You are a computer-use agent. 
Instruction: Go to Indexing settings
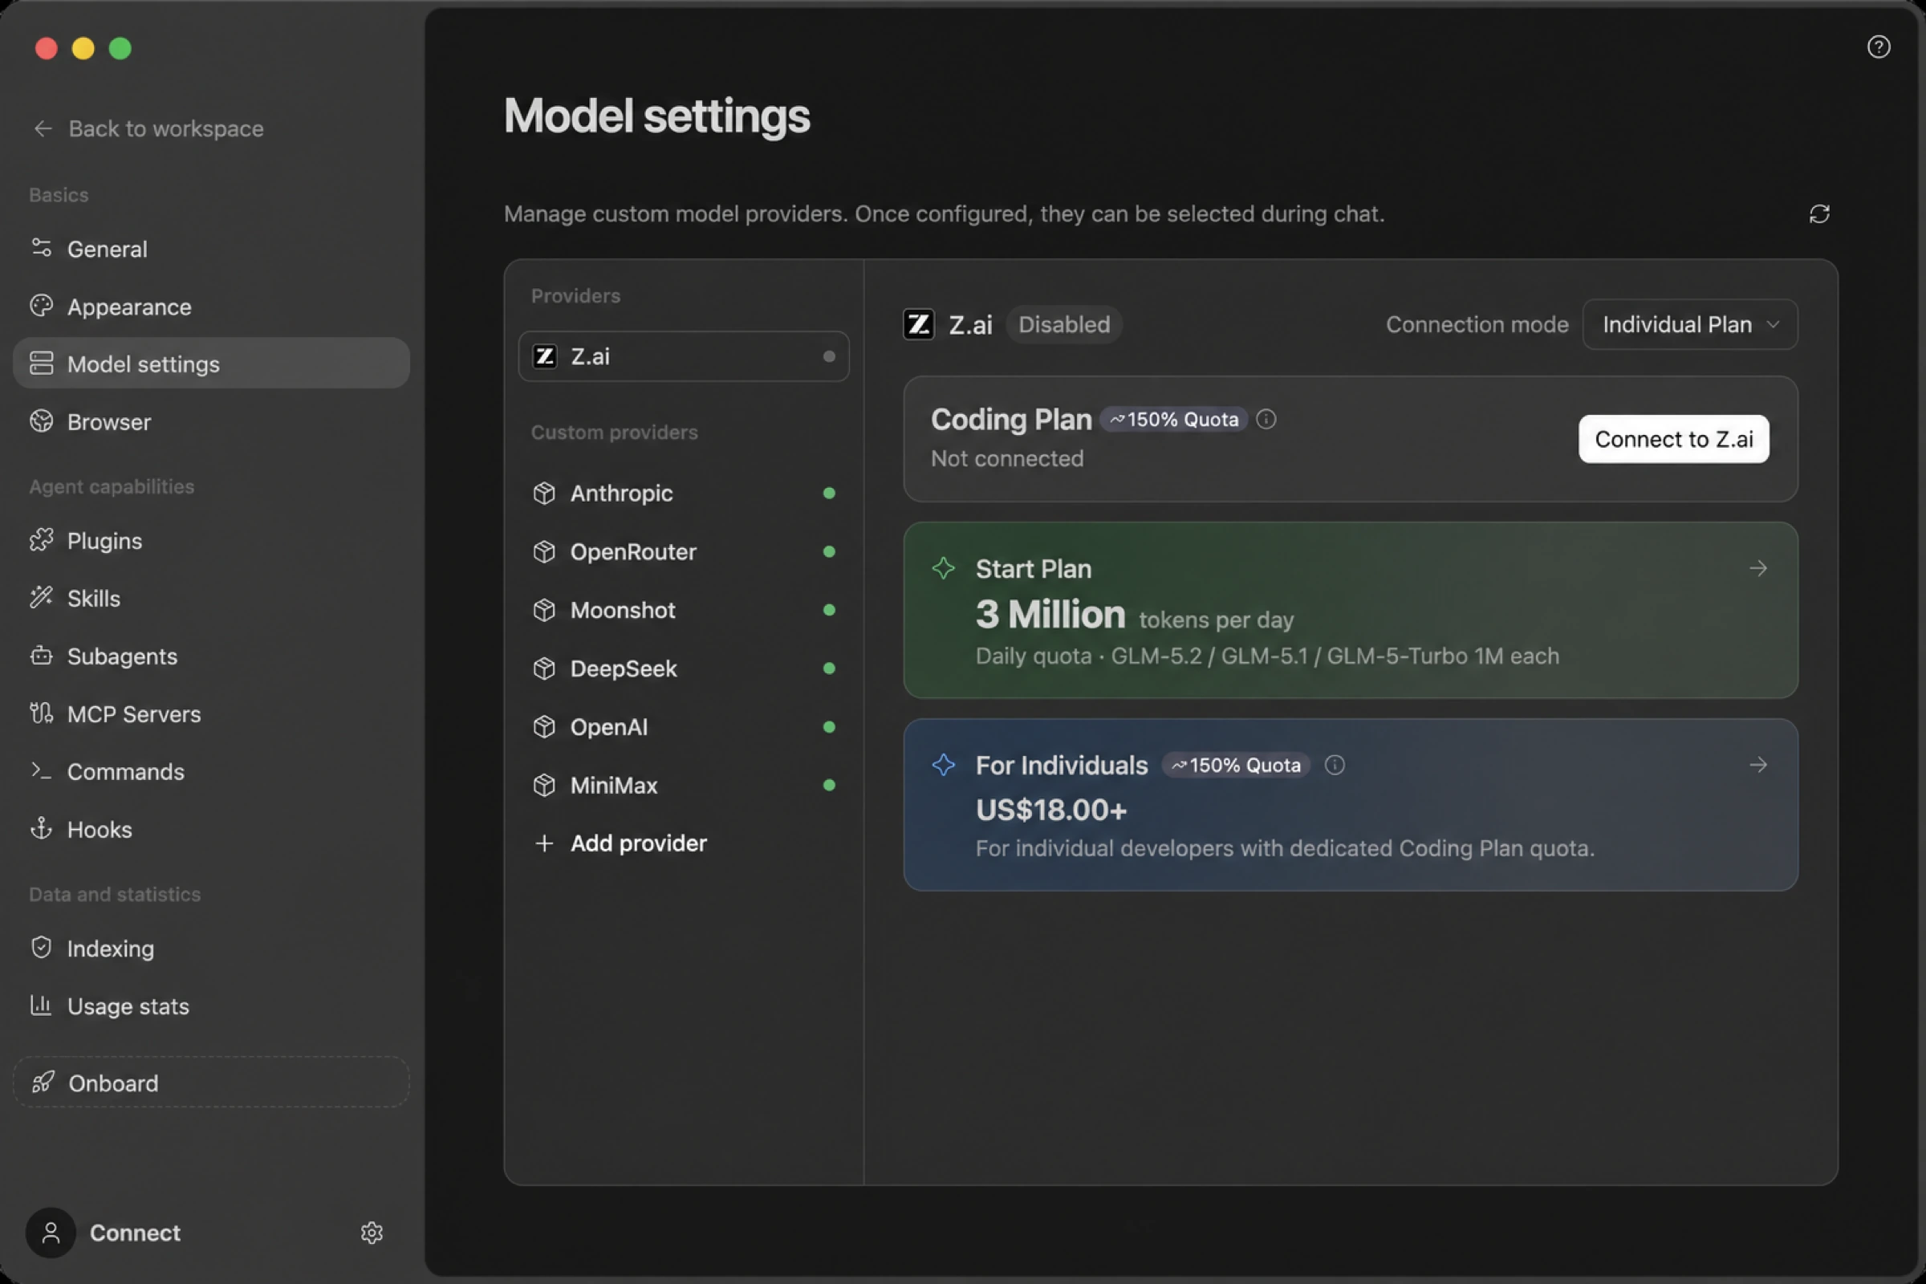click(x=211, y=949)
